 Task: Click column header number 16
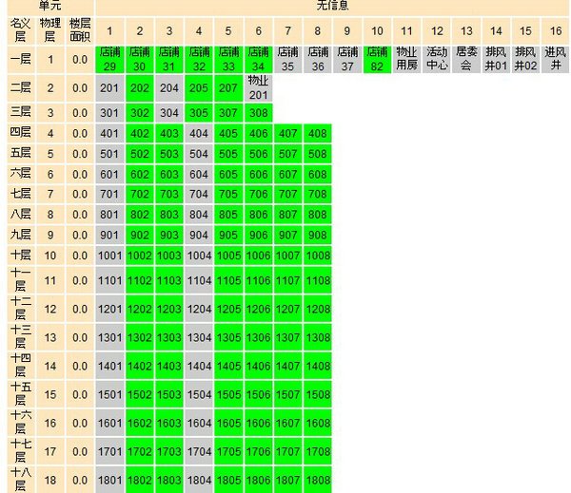click(556, 31)
